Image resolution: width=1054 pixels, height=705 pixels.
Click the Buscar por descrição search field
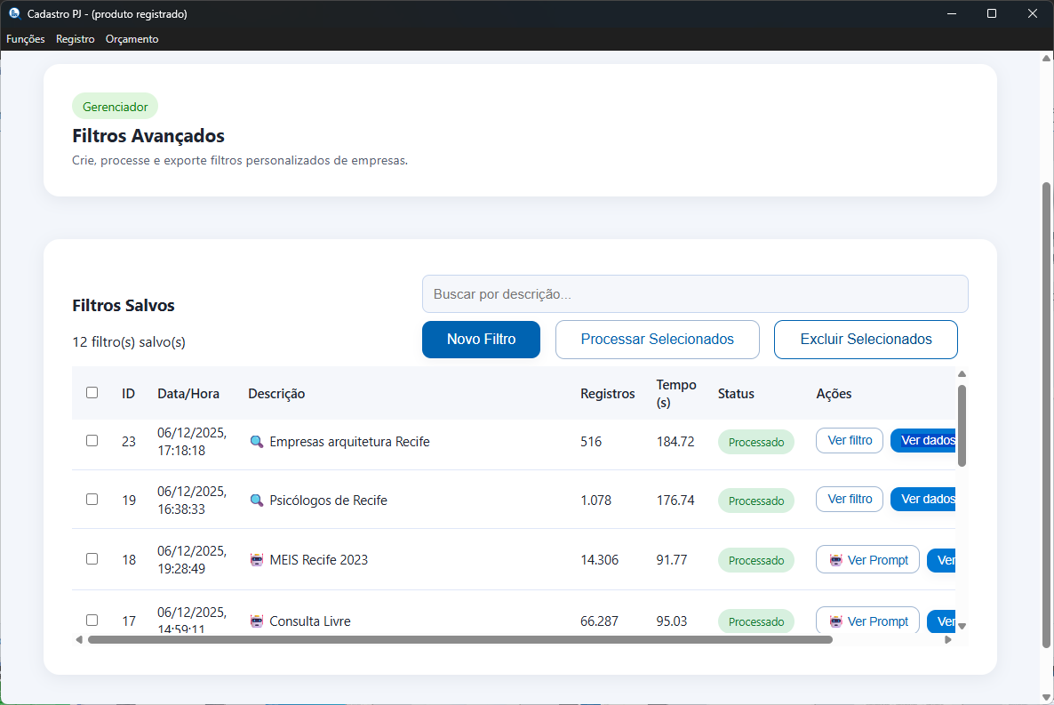point(694,294)
